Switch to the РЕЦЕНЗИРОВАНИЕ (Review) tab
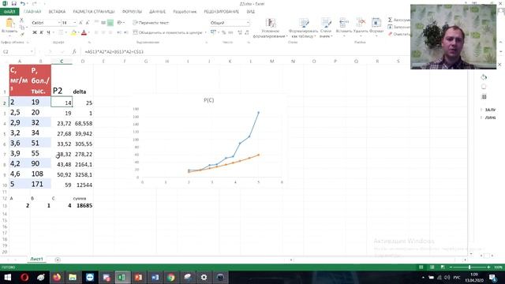Screen dimensions: 505x284 coord(221,12)
